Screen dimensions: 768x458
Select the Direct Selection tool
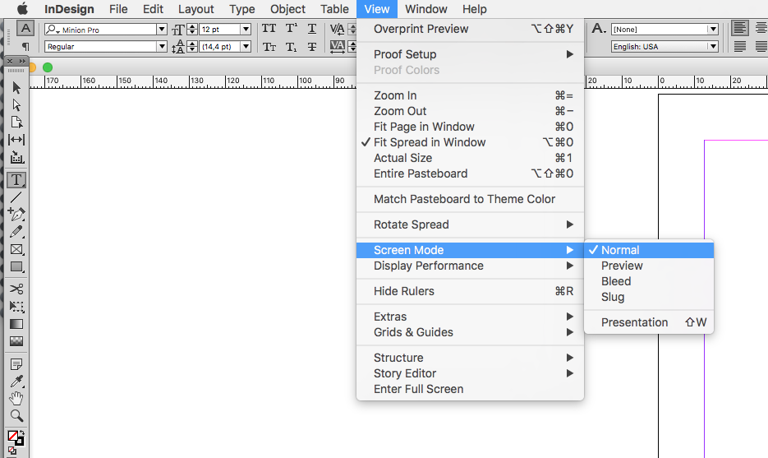pyautogui.click(x=16, y=105)
